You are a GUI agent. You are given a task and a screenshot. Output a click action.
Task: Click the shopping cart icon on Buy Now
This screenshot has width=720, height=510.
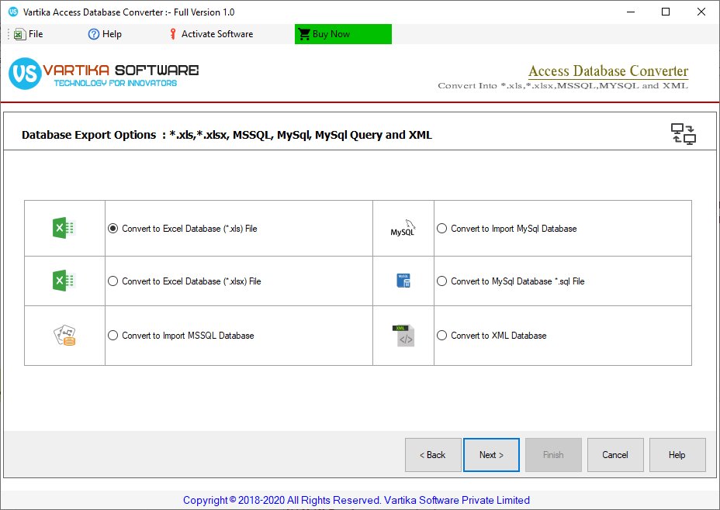point(304,34)
